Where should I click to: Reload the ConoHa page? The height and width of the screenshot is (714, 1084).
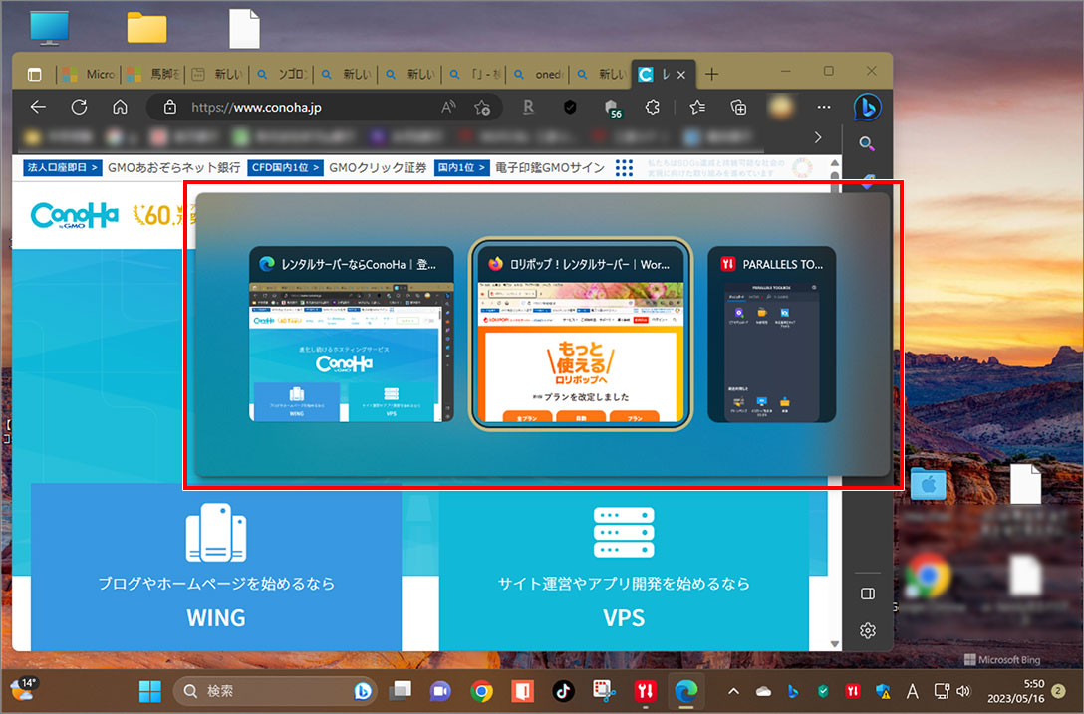click(x=79, y=108)
